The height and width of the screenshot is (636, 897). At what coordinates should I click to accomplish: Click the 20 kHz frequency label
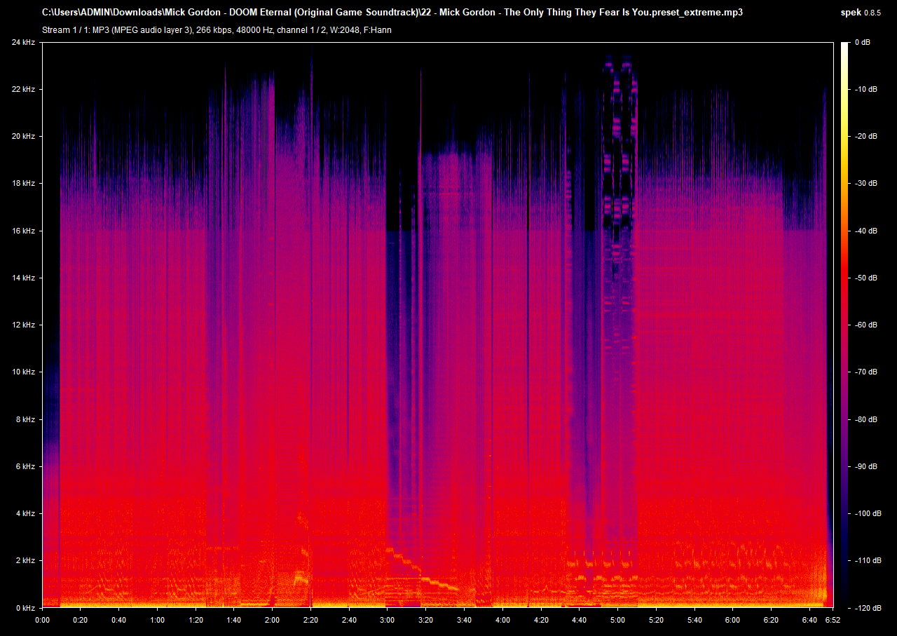(23, 136)
